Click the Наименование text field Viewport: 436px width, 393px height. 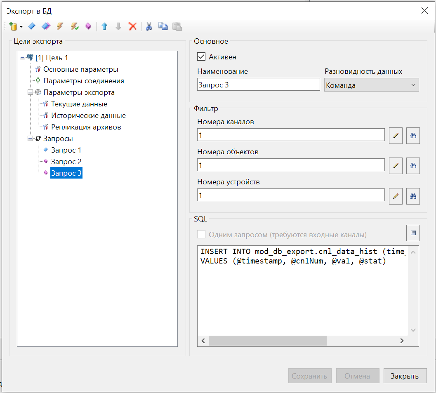(x=258, y=85)
